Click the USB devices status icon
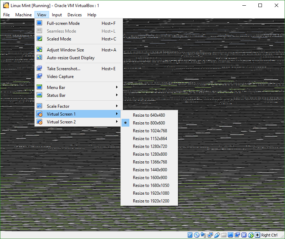 point(217,235)
